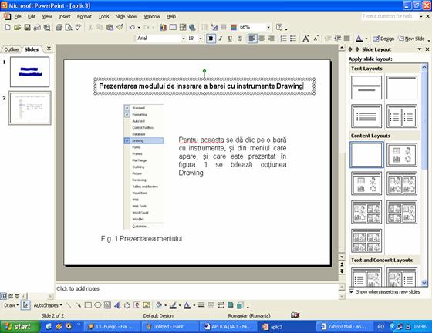Click the New Slide button
432x333 pixels.
tap(412, 39)
